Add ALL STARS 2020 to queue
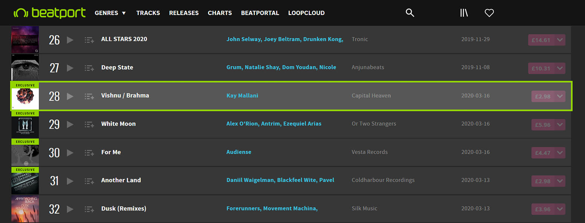The height and width of the screenshot is (223, 585). coord(89,40)
